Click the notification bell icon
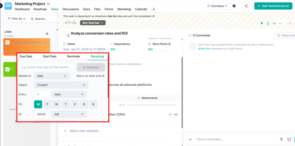The image size is (295, 146). click(268, 23)
